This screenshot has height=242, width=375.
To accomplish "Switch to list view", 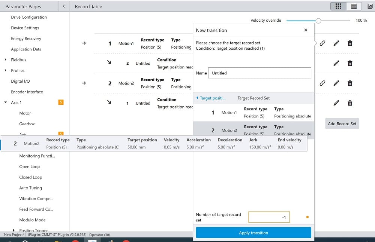I will (353, 6).
